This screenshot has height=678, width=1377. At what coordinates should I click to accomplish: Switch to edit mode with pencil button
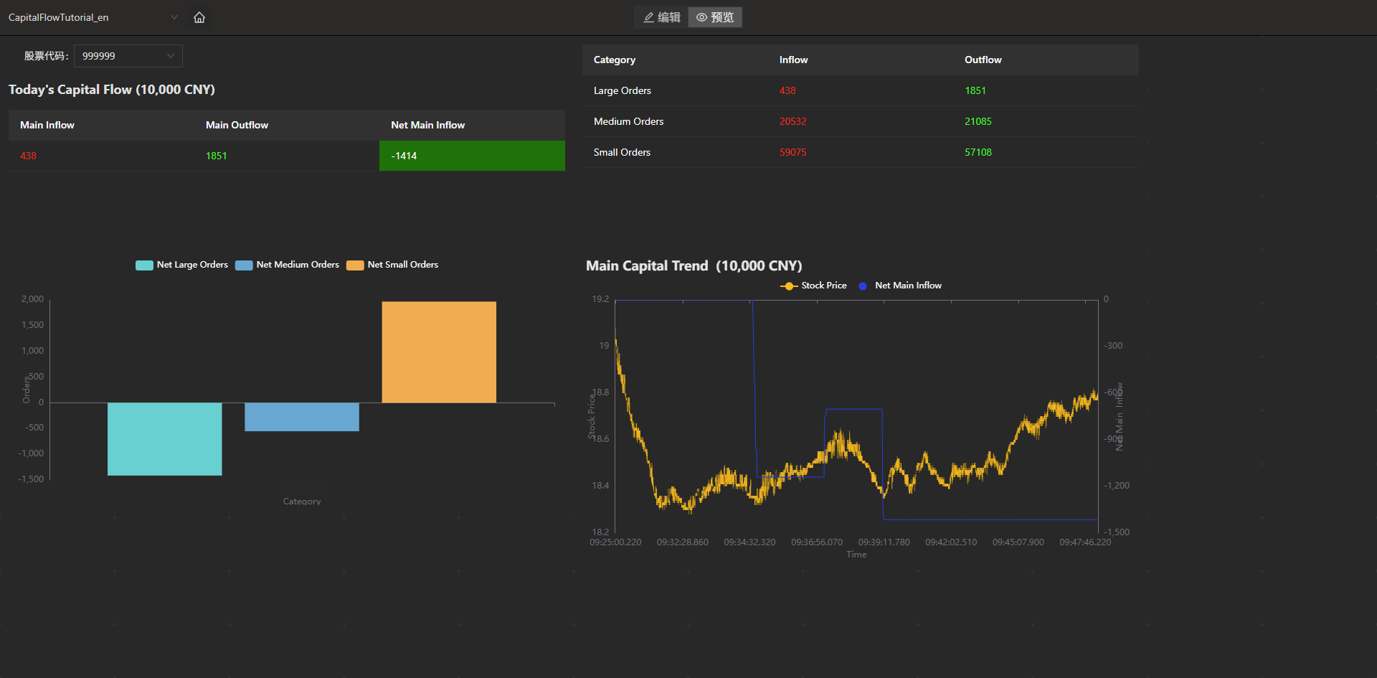661,17
